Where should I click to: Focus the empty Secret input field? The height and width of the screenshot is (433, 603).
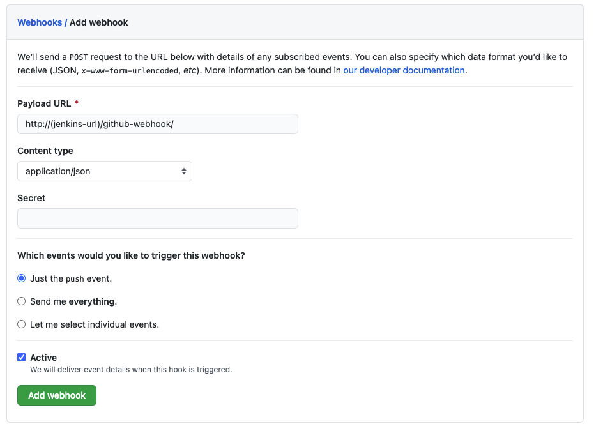click(x=157, y=218)
